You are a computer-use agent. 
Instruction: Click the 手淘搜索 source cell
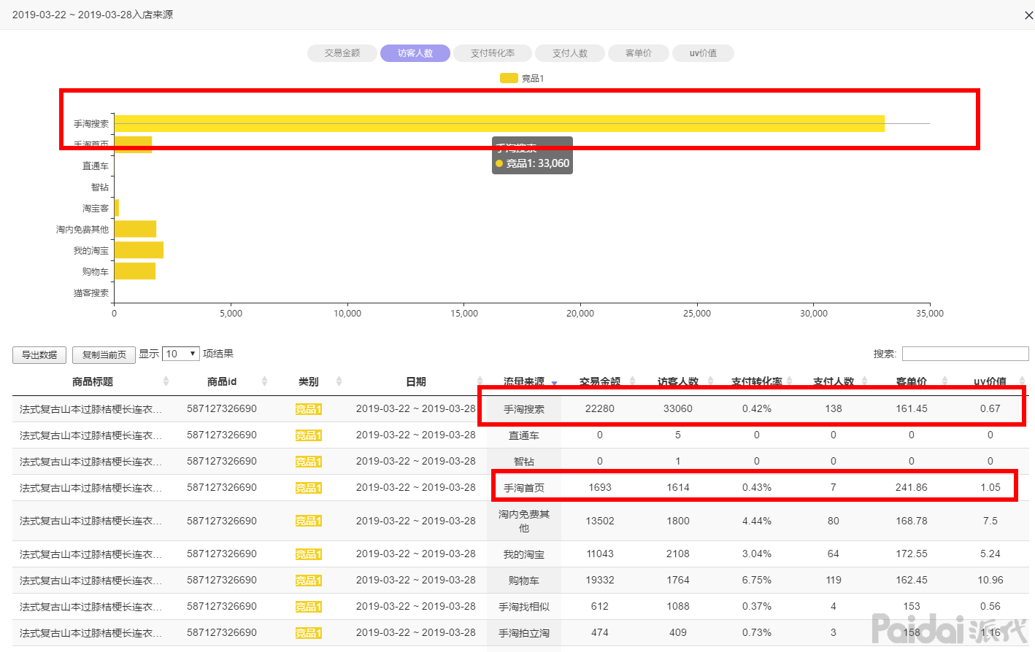click(524, 409)
